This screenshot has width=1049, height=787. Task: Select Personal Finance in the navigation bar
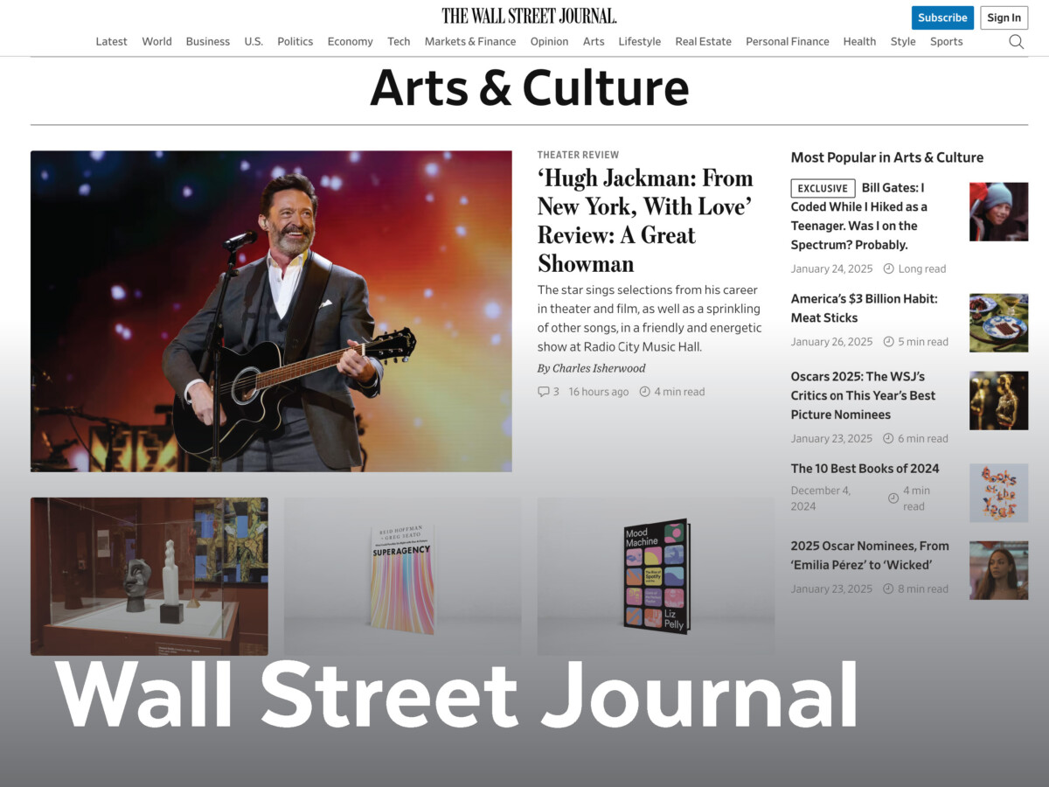click(788, 41)
